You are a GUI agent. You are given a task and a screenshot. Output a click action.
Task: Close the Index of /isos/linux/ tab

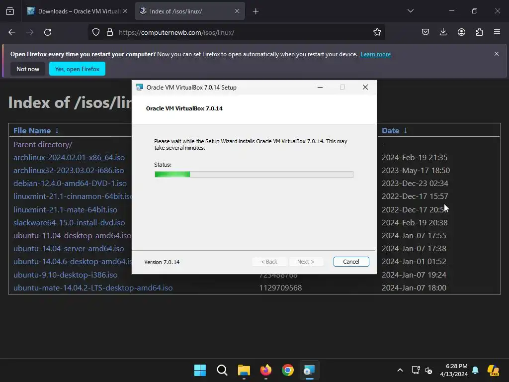[237, 11]
